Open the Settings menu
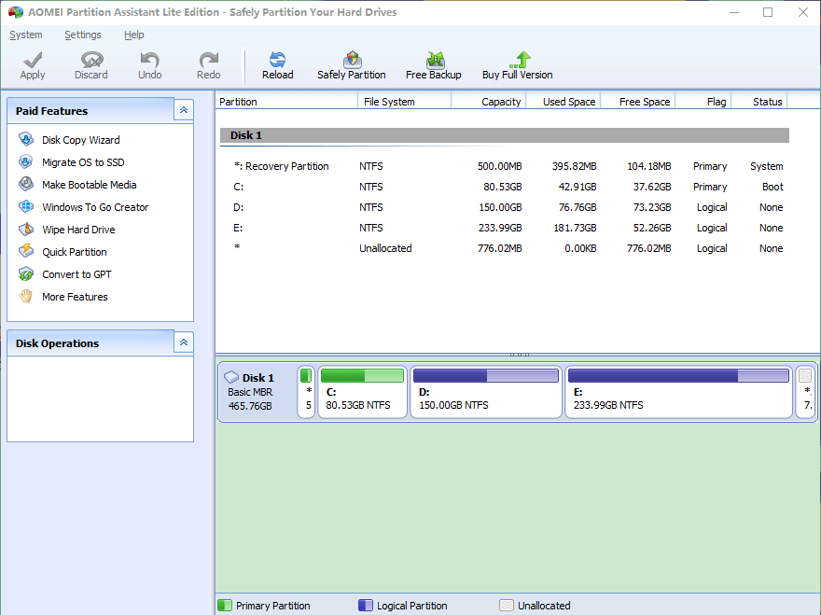Image resolution: width=821 pixels, height=615 pixels. tap(83, 35)
